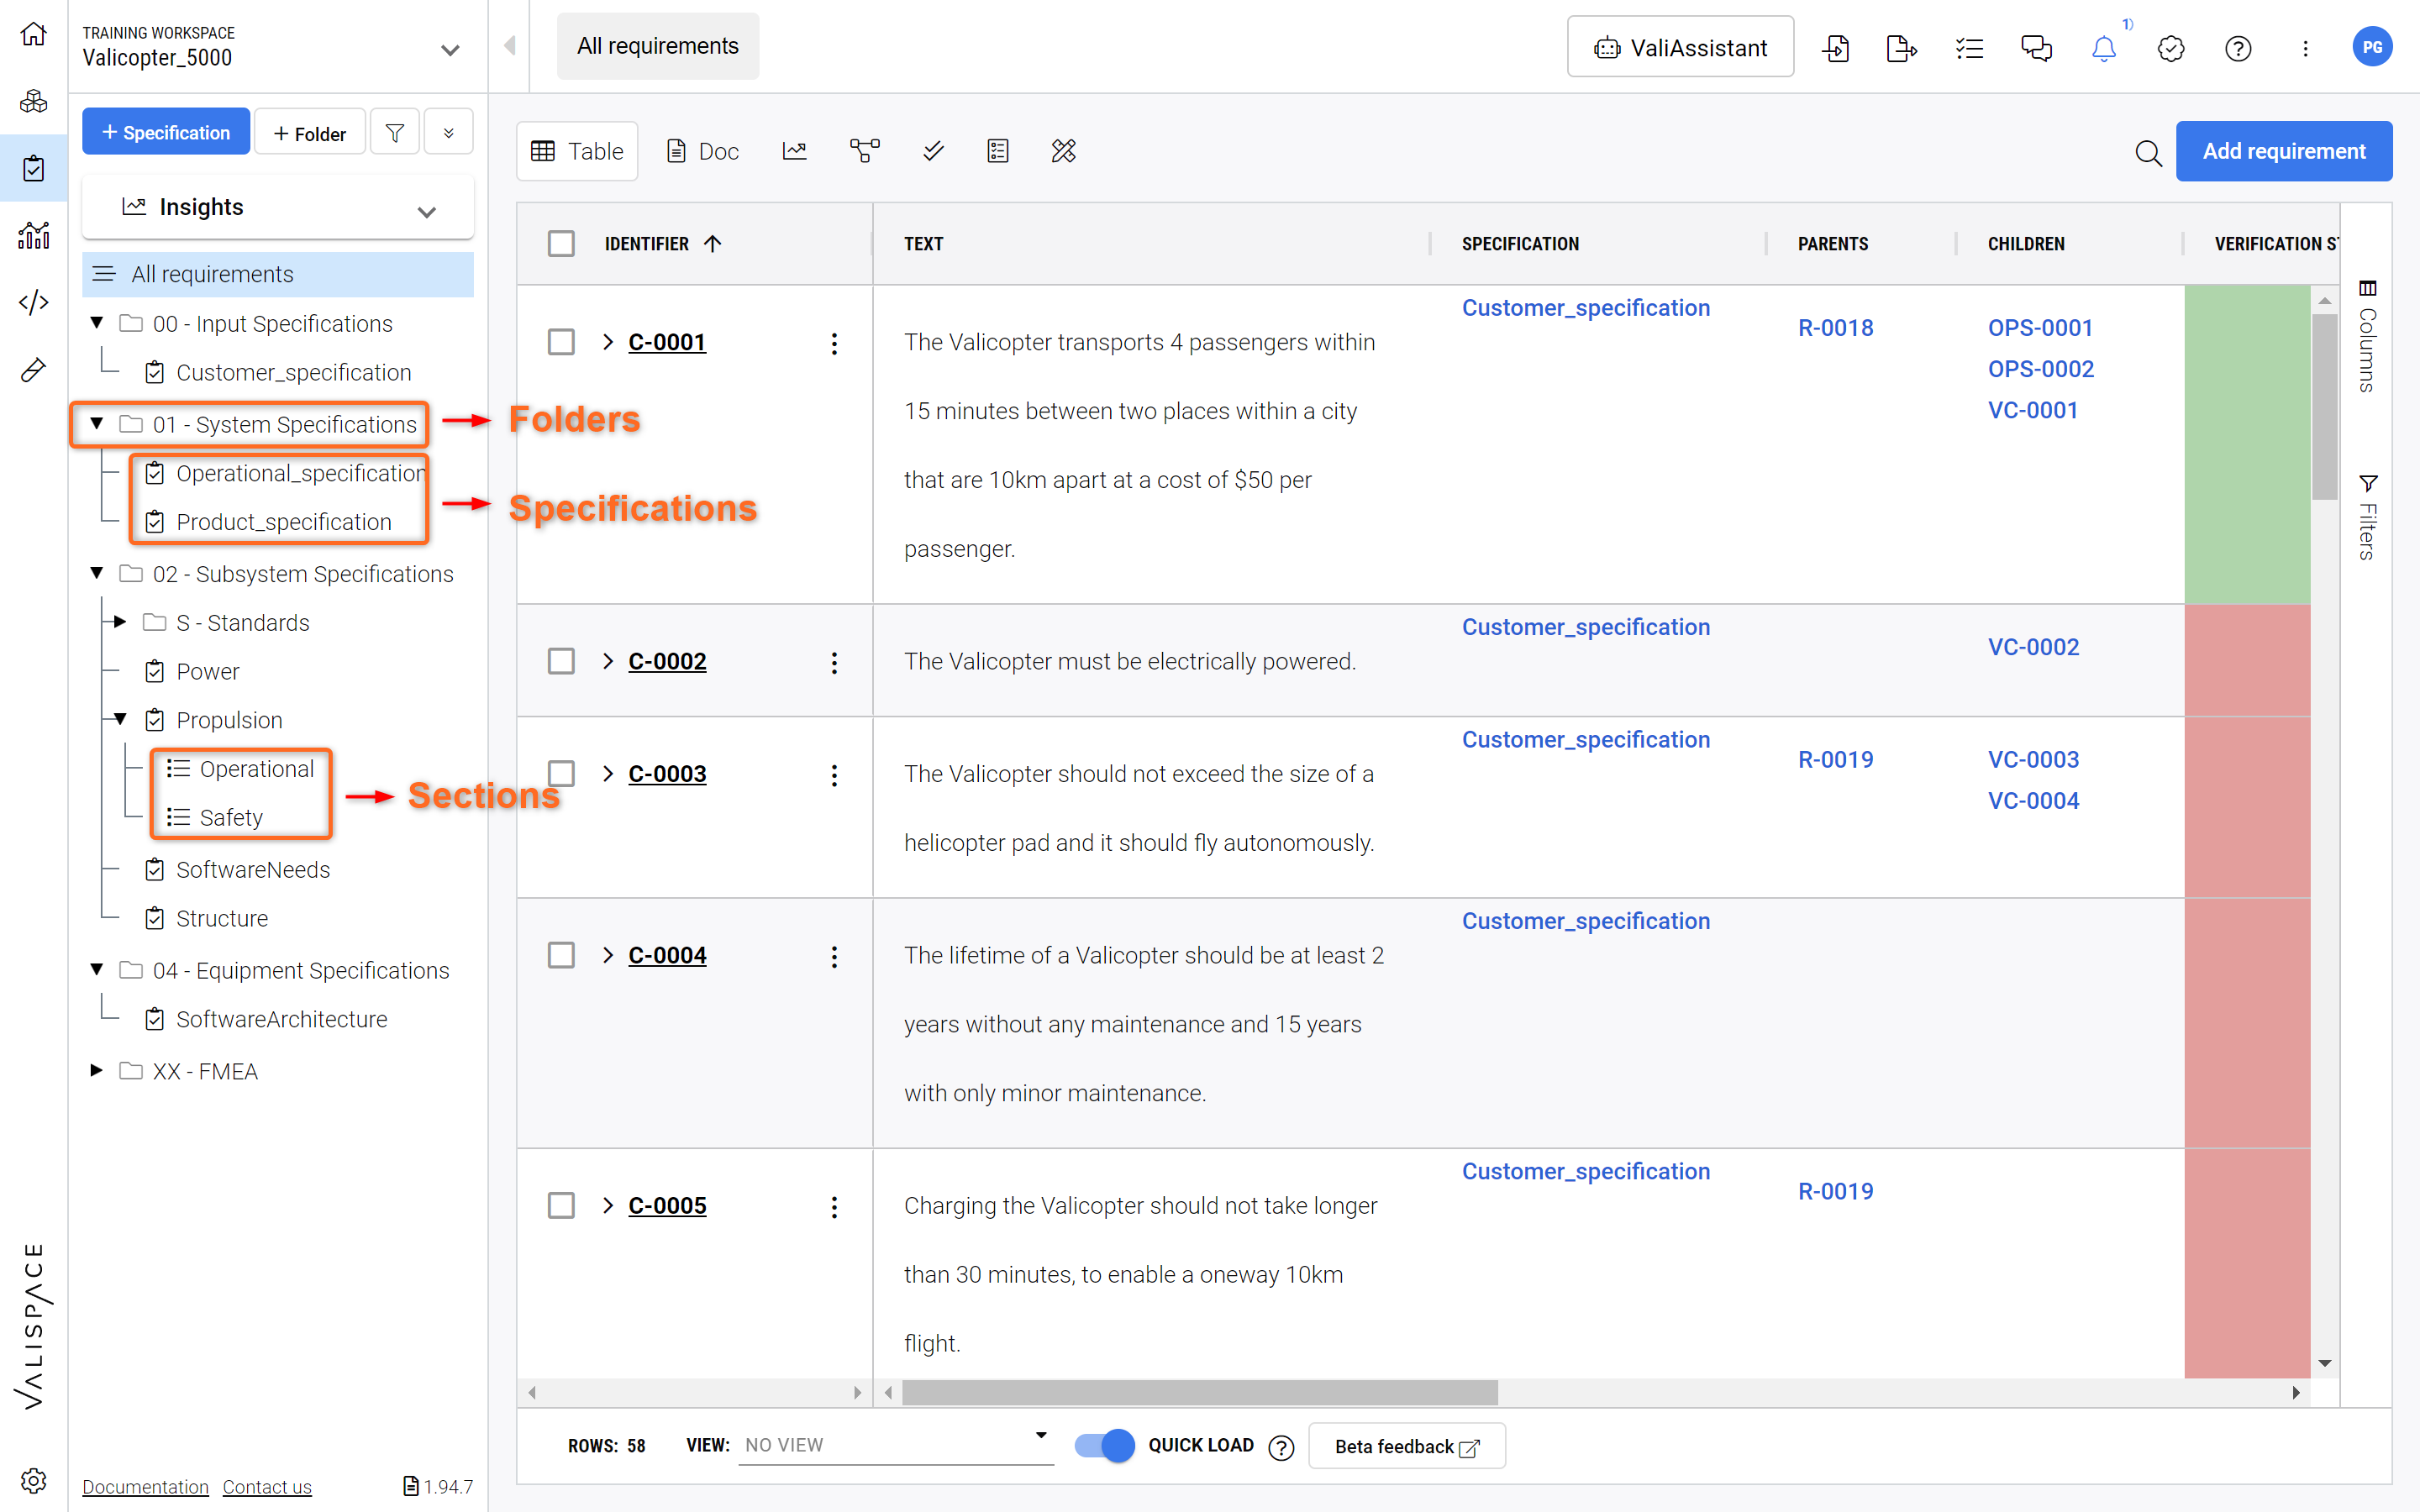Check the C-0001 row checkbox

point(561,342)
